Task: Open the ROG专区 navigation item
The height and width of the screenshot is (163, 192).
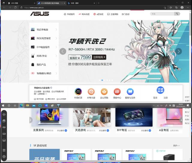Action: coord(84,14)
